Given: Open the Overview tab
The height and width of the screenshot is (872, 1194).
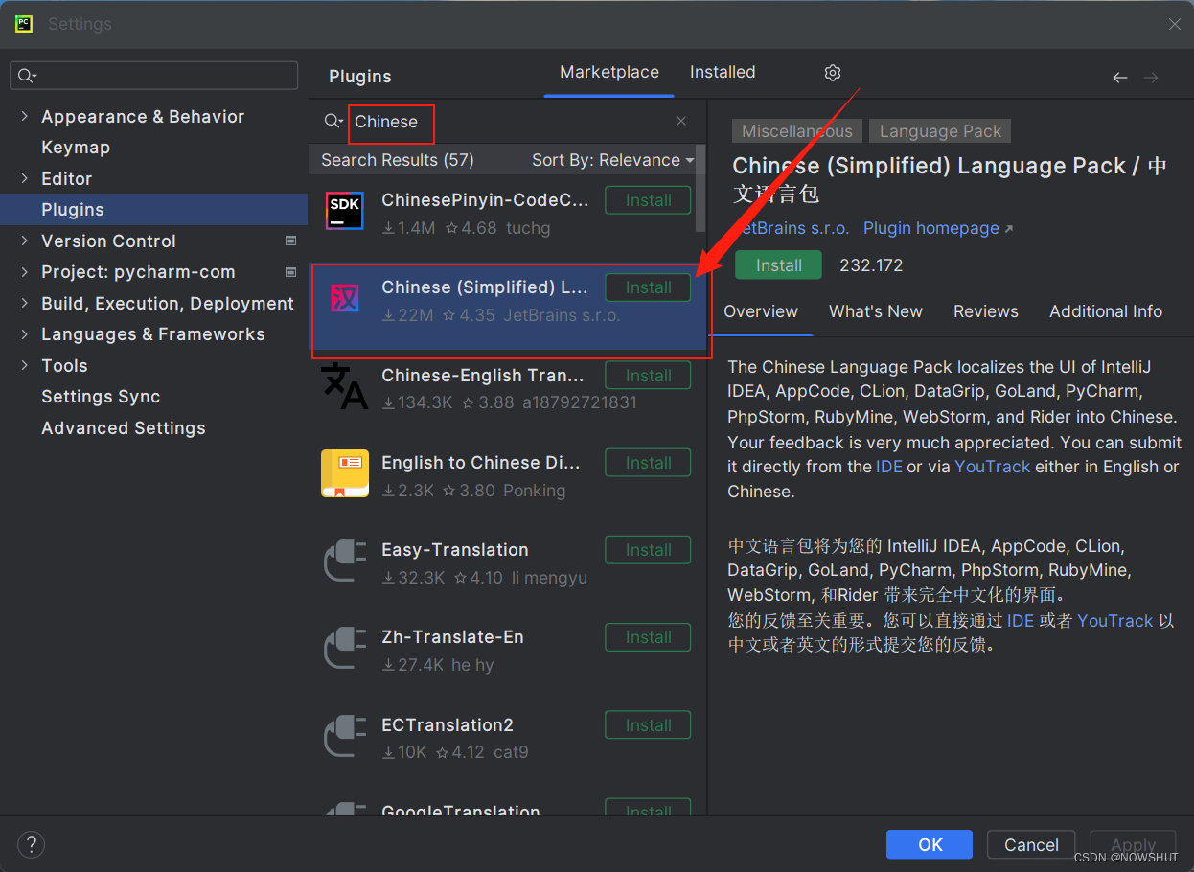Looking at the screenshot, I should click(761, 311).
